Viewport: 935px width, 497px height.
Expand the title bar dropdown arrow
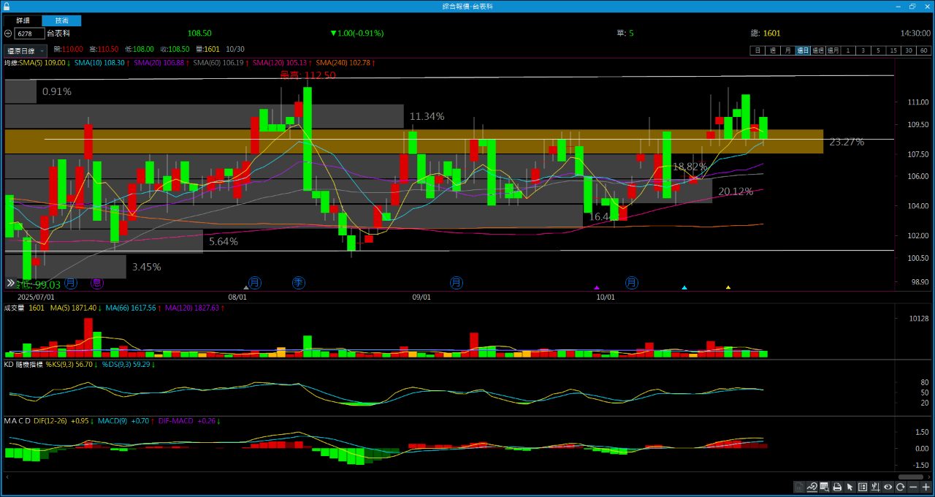coord(898,6)
